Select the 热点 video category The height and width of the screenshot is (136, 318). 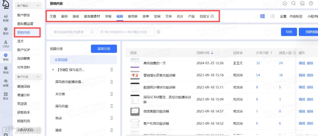[58, 118]
